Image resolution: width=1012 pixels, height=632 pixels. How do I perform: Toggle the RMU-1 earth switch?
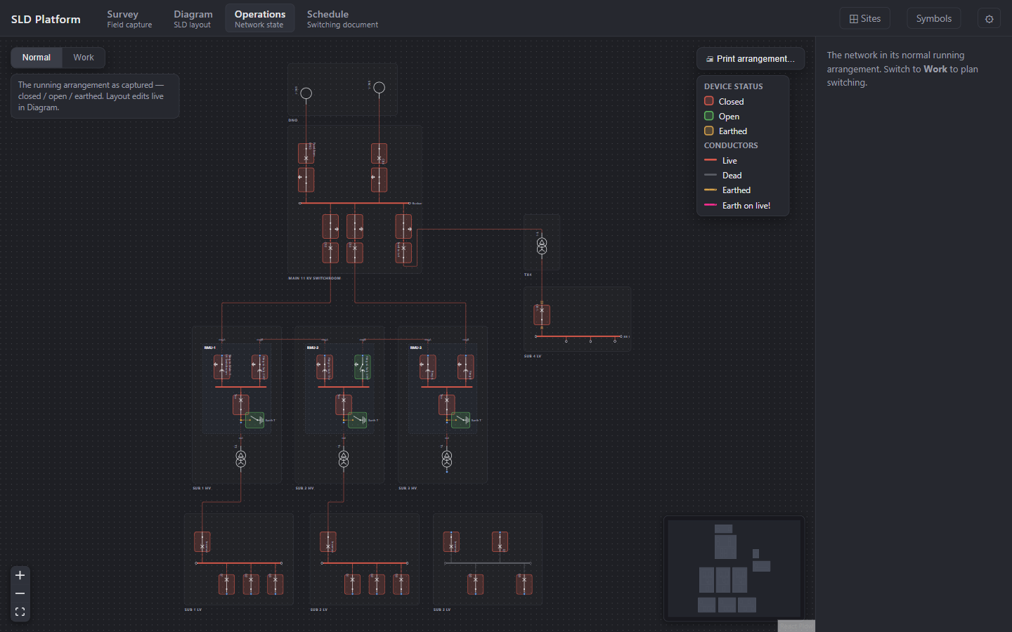255,420
